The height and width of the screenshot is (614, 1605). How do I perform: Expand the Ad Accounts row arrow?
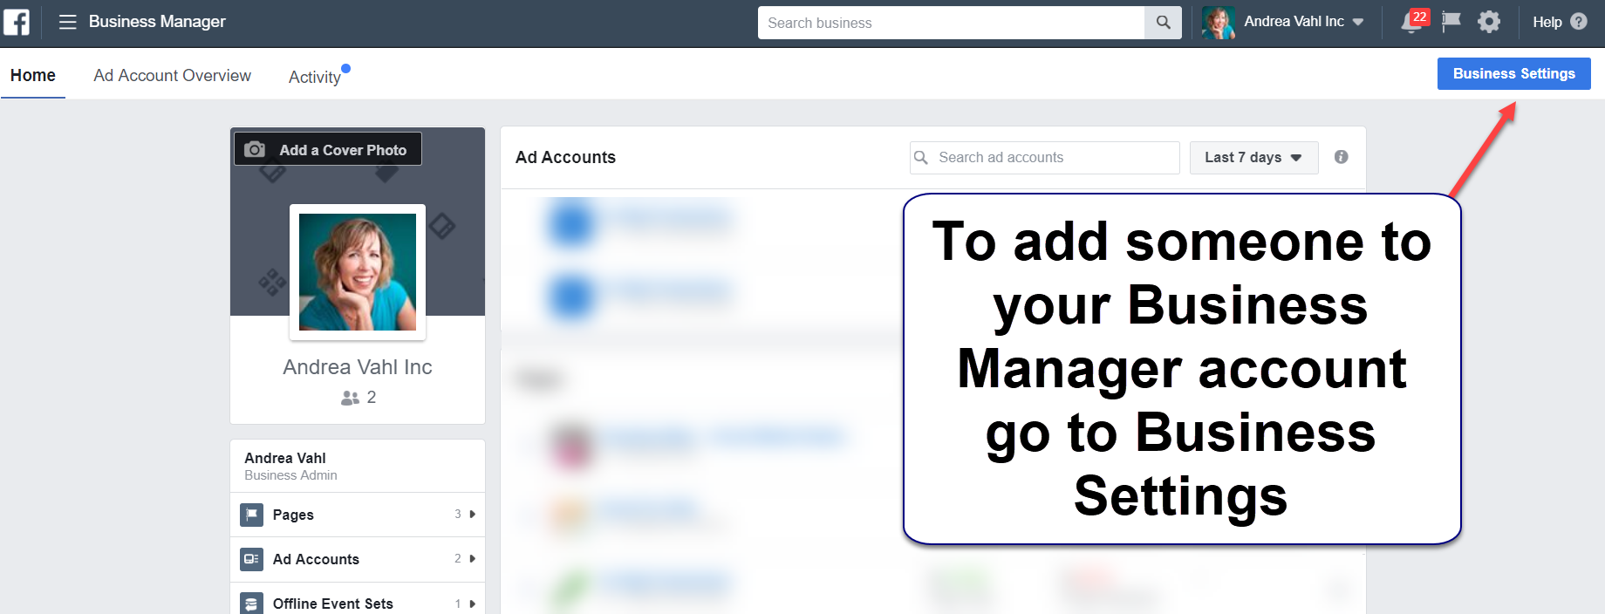473,559
